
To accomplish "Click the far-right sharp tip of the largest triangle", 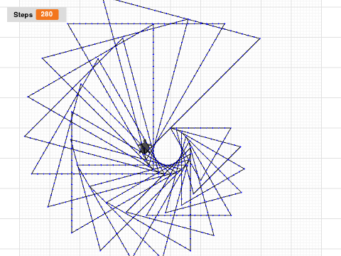I will coord(260,38).
